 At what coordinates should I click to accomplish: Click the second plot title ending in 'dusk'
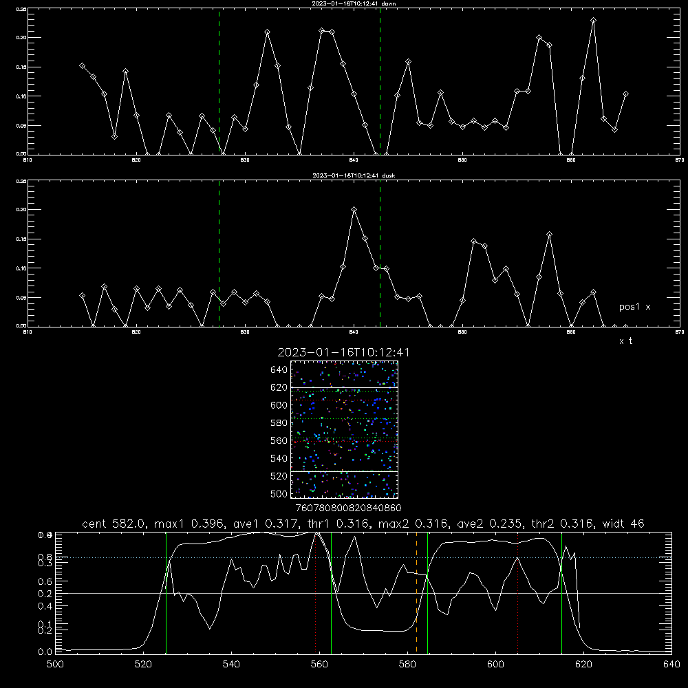[x=354, y=175]
